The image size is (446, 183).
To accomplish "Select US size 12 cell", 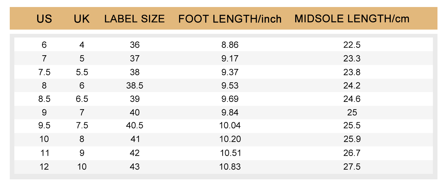I will [44, 167].
